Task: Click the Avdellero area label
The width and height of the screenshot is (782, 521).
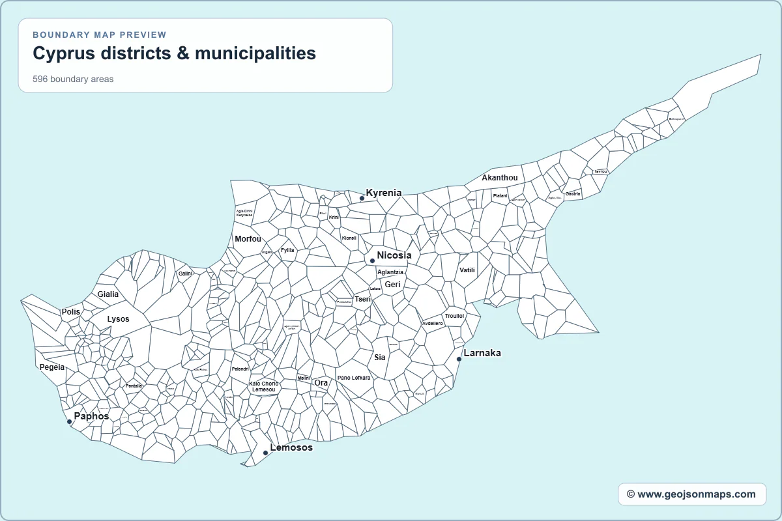Action: (x=432, y=324)
